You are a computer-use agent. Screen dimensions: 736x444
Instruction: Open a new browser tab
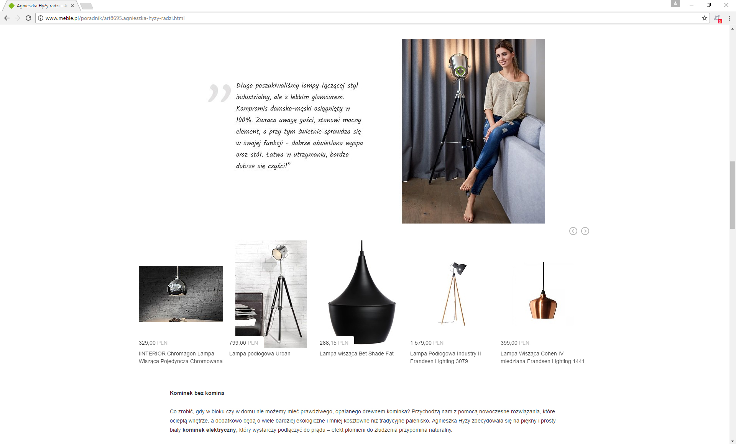[x=87, y=6]
